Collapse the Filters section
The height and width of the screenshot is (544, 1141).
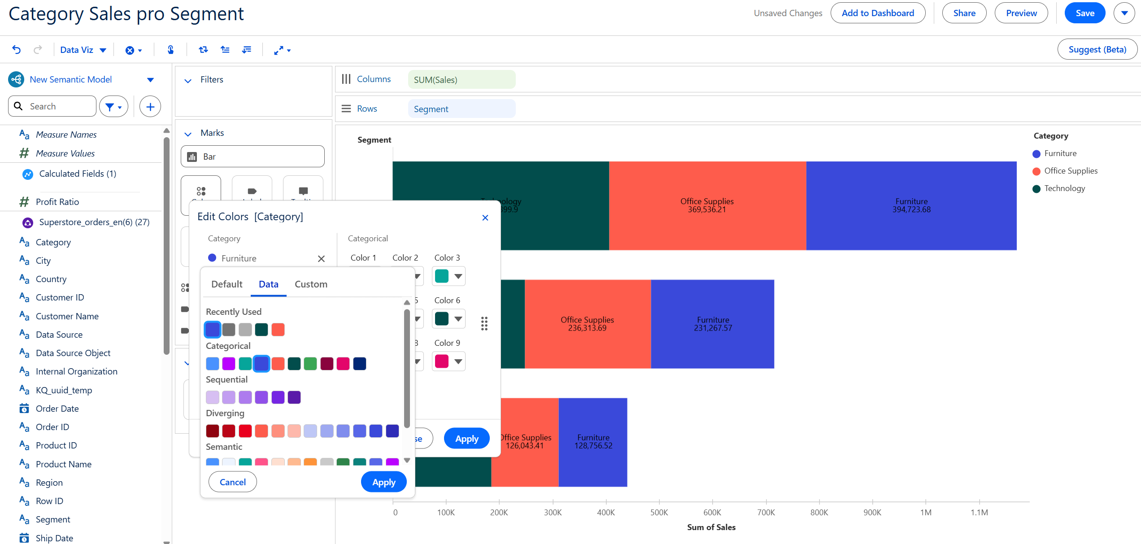(188, 80)
